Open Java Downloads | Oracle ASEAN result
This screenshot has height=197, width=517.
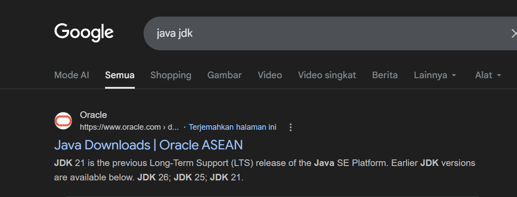click(148, 145)
